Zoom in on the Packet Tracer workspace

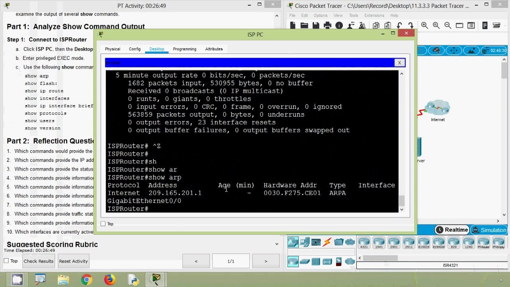[425, 26]
